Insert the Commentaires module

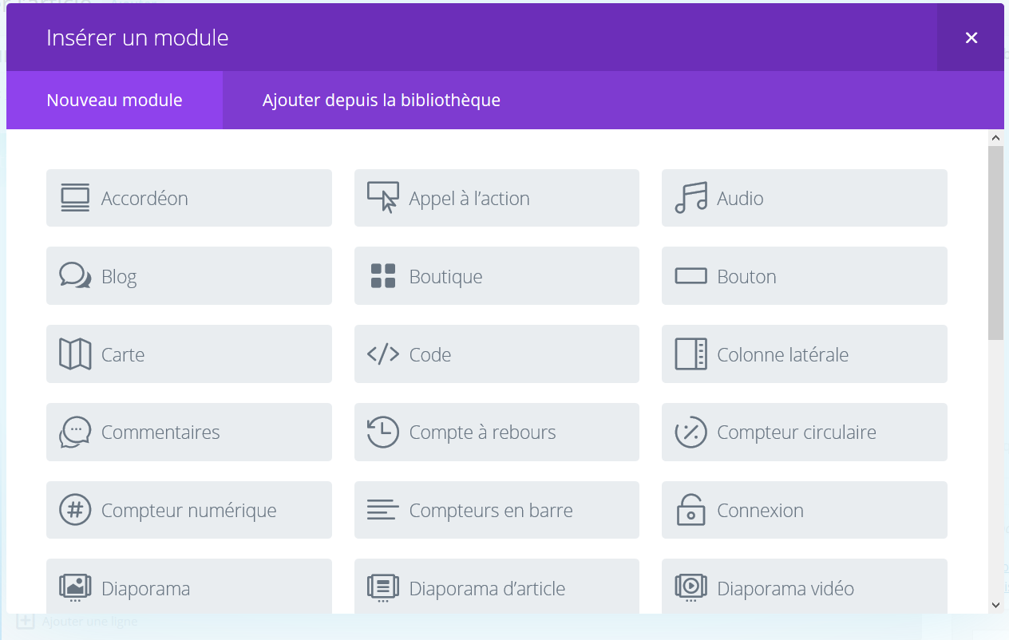coord(188,432)
